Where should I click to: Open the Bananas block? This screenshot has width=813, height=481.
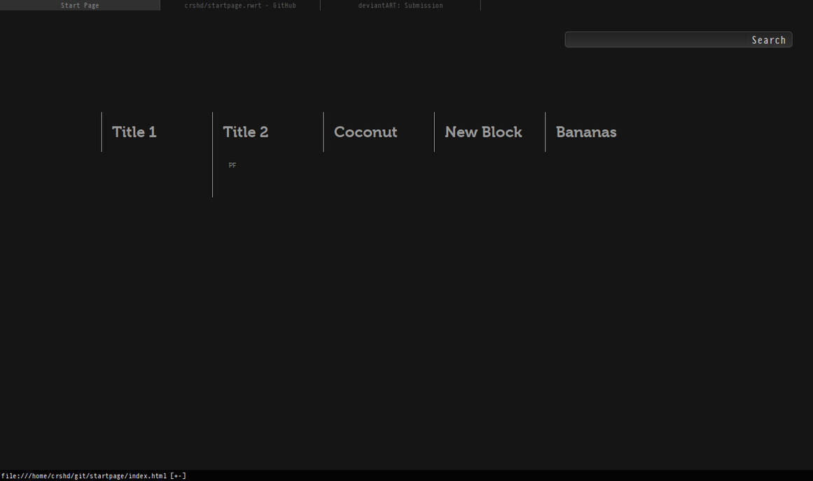[x=586, y=132]
